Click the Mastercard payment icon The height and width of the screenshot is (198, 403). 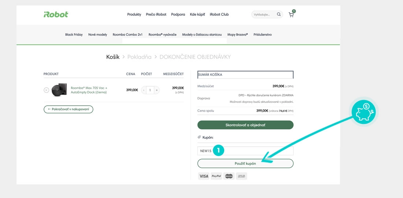coord(229,176)
